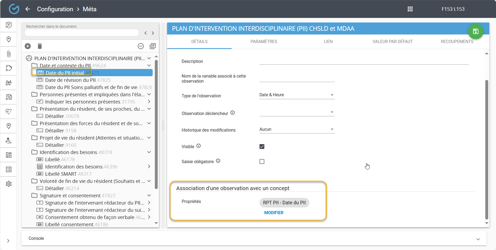Open the apps grid menu icon
Viewport: 496px width, 250px height.
410,9
